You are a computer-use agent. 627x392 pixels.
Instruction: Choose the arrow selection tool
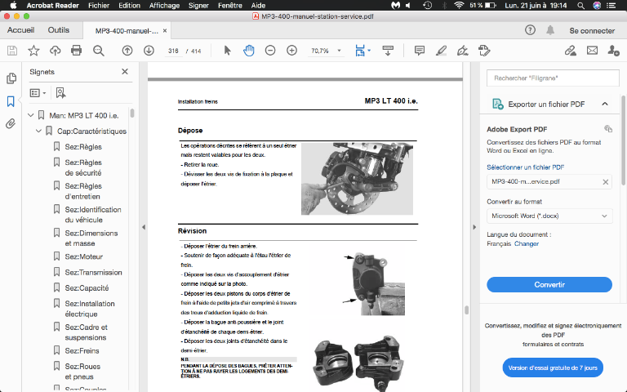pos(227,51)
